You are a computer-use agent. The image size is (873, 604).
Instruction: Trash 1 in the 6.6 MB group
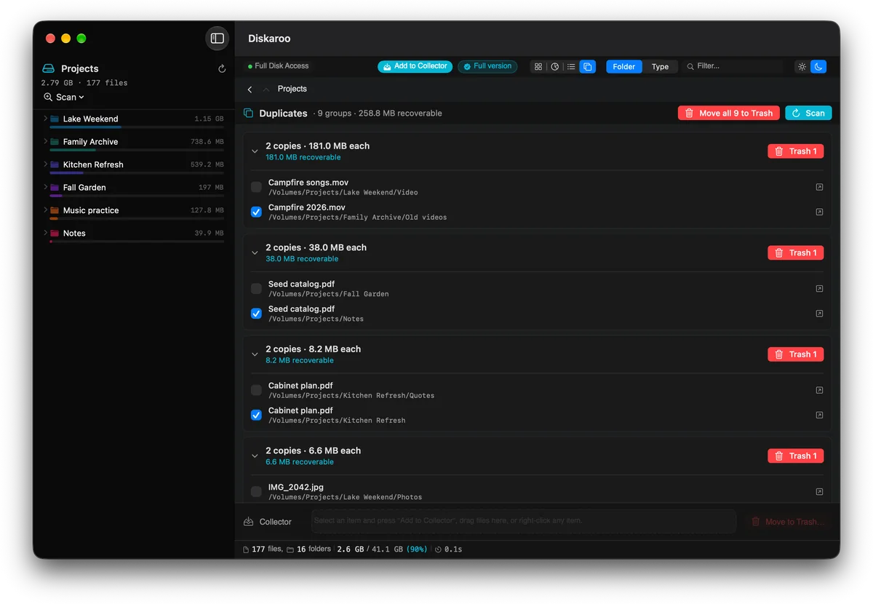[796, 456]
